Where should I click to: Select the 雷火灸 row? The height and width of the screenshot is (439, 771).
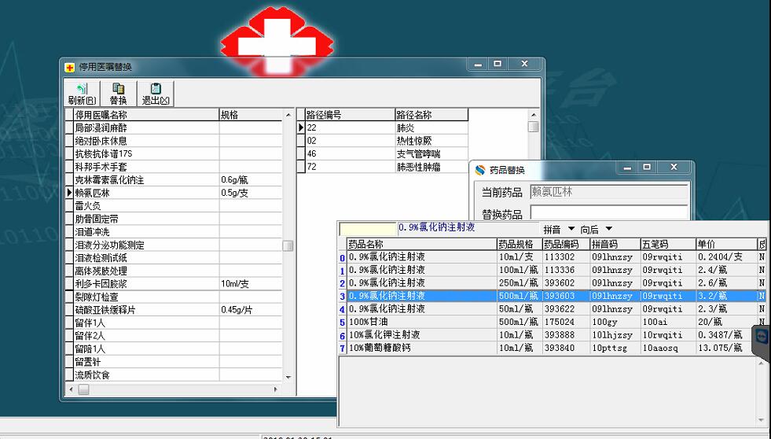click(174, 205)
